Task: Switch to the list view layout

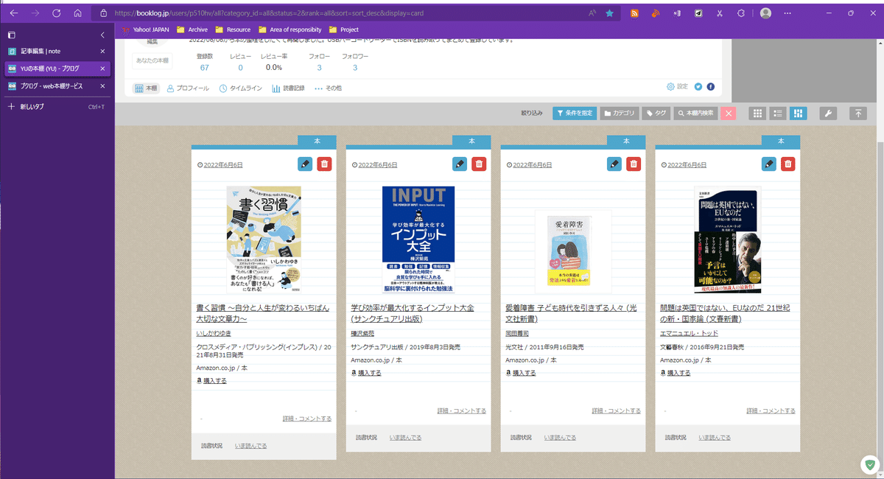Action: (x=778, y=113)
